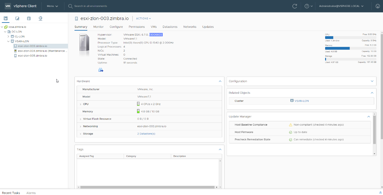Click the host action icon under Uptime
The width and height of the screenshot is (383, 195).
tap(101, 70)
